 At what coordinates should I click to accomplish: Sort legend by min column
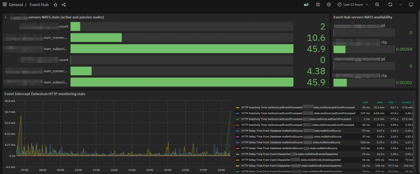click(365, 102)
